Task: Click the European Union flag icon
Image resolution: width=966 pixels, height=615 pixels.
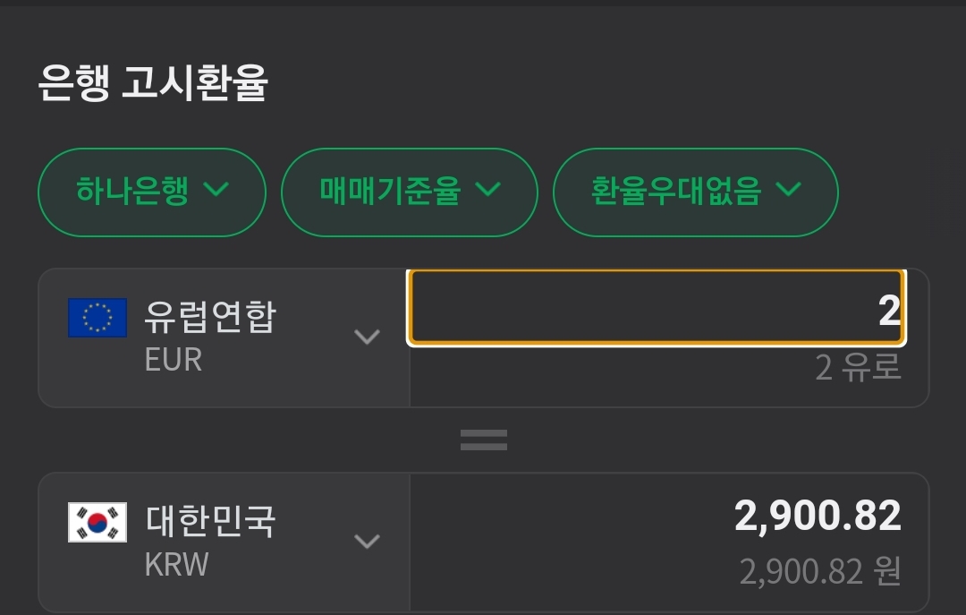Action: pyautogui.click(x=97, y=318)
